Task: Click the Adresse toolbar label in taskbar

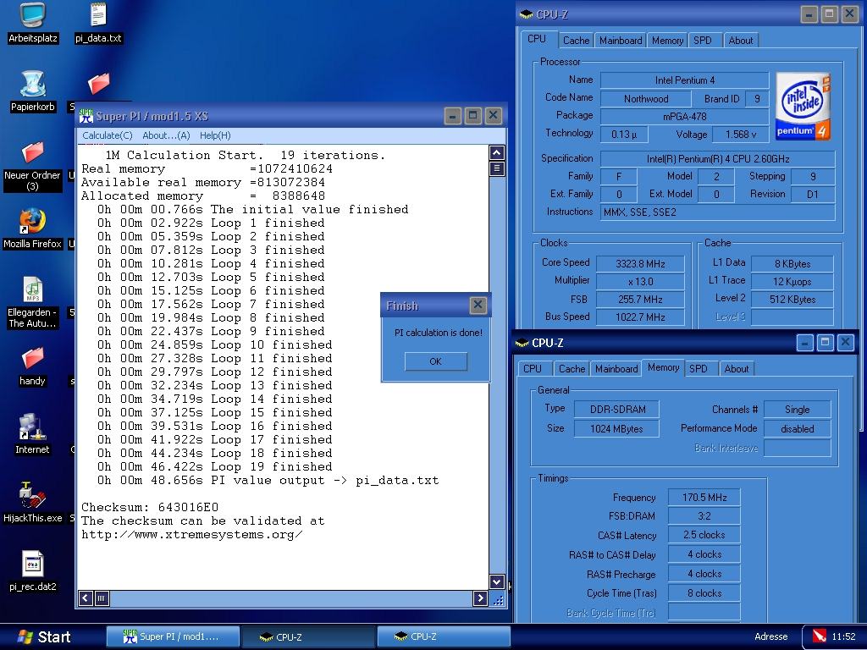Action: pyautogui.click(x=771, y=636)
